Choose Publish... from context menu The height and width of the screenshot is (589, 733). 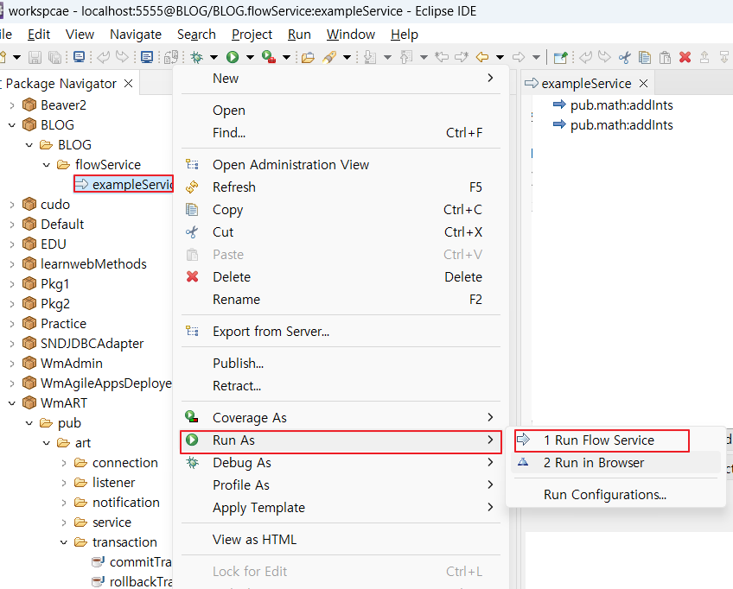[341, 363]
